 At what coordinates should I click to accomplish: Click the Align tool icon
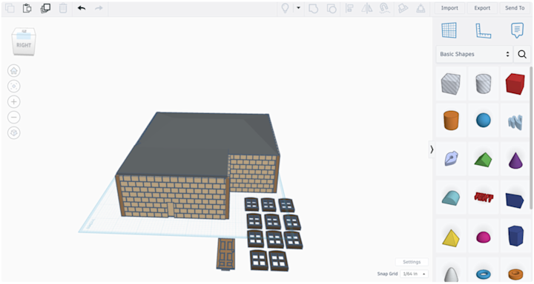(349, 8)
